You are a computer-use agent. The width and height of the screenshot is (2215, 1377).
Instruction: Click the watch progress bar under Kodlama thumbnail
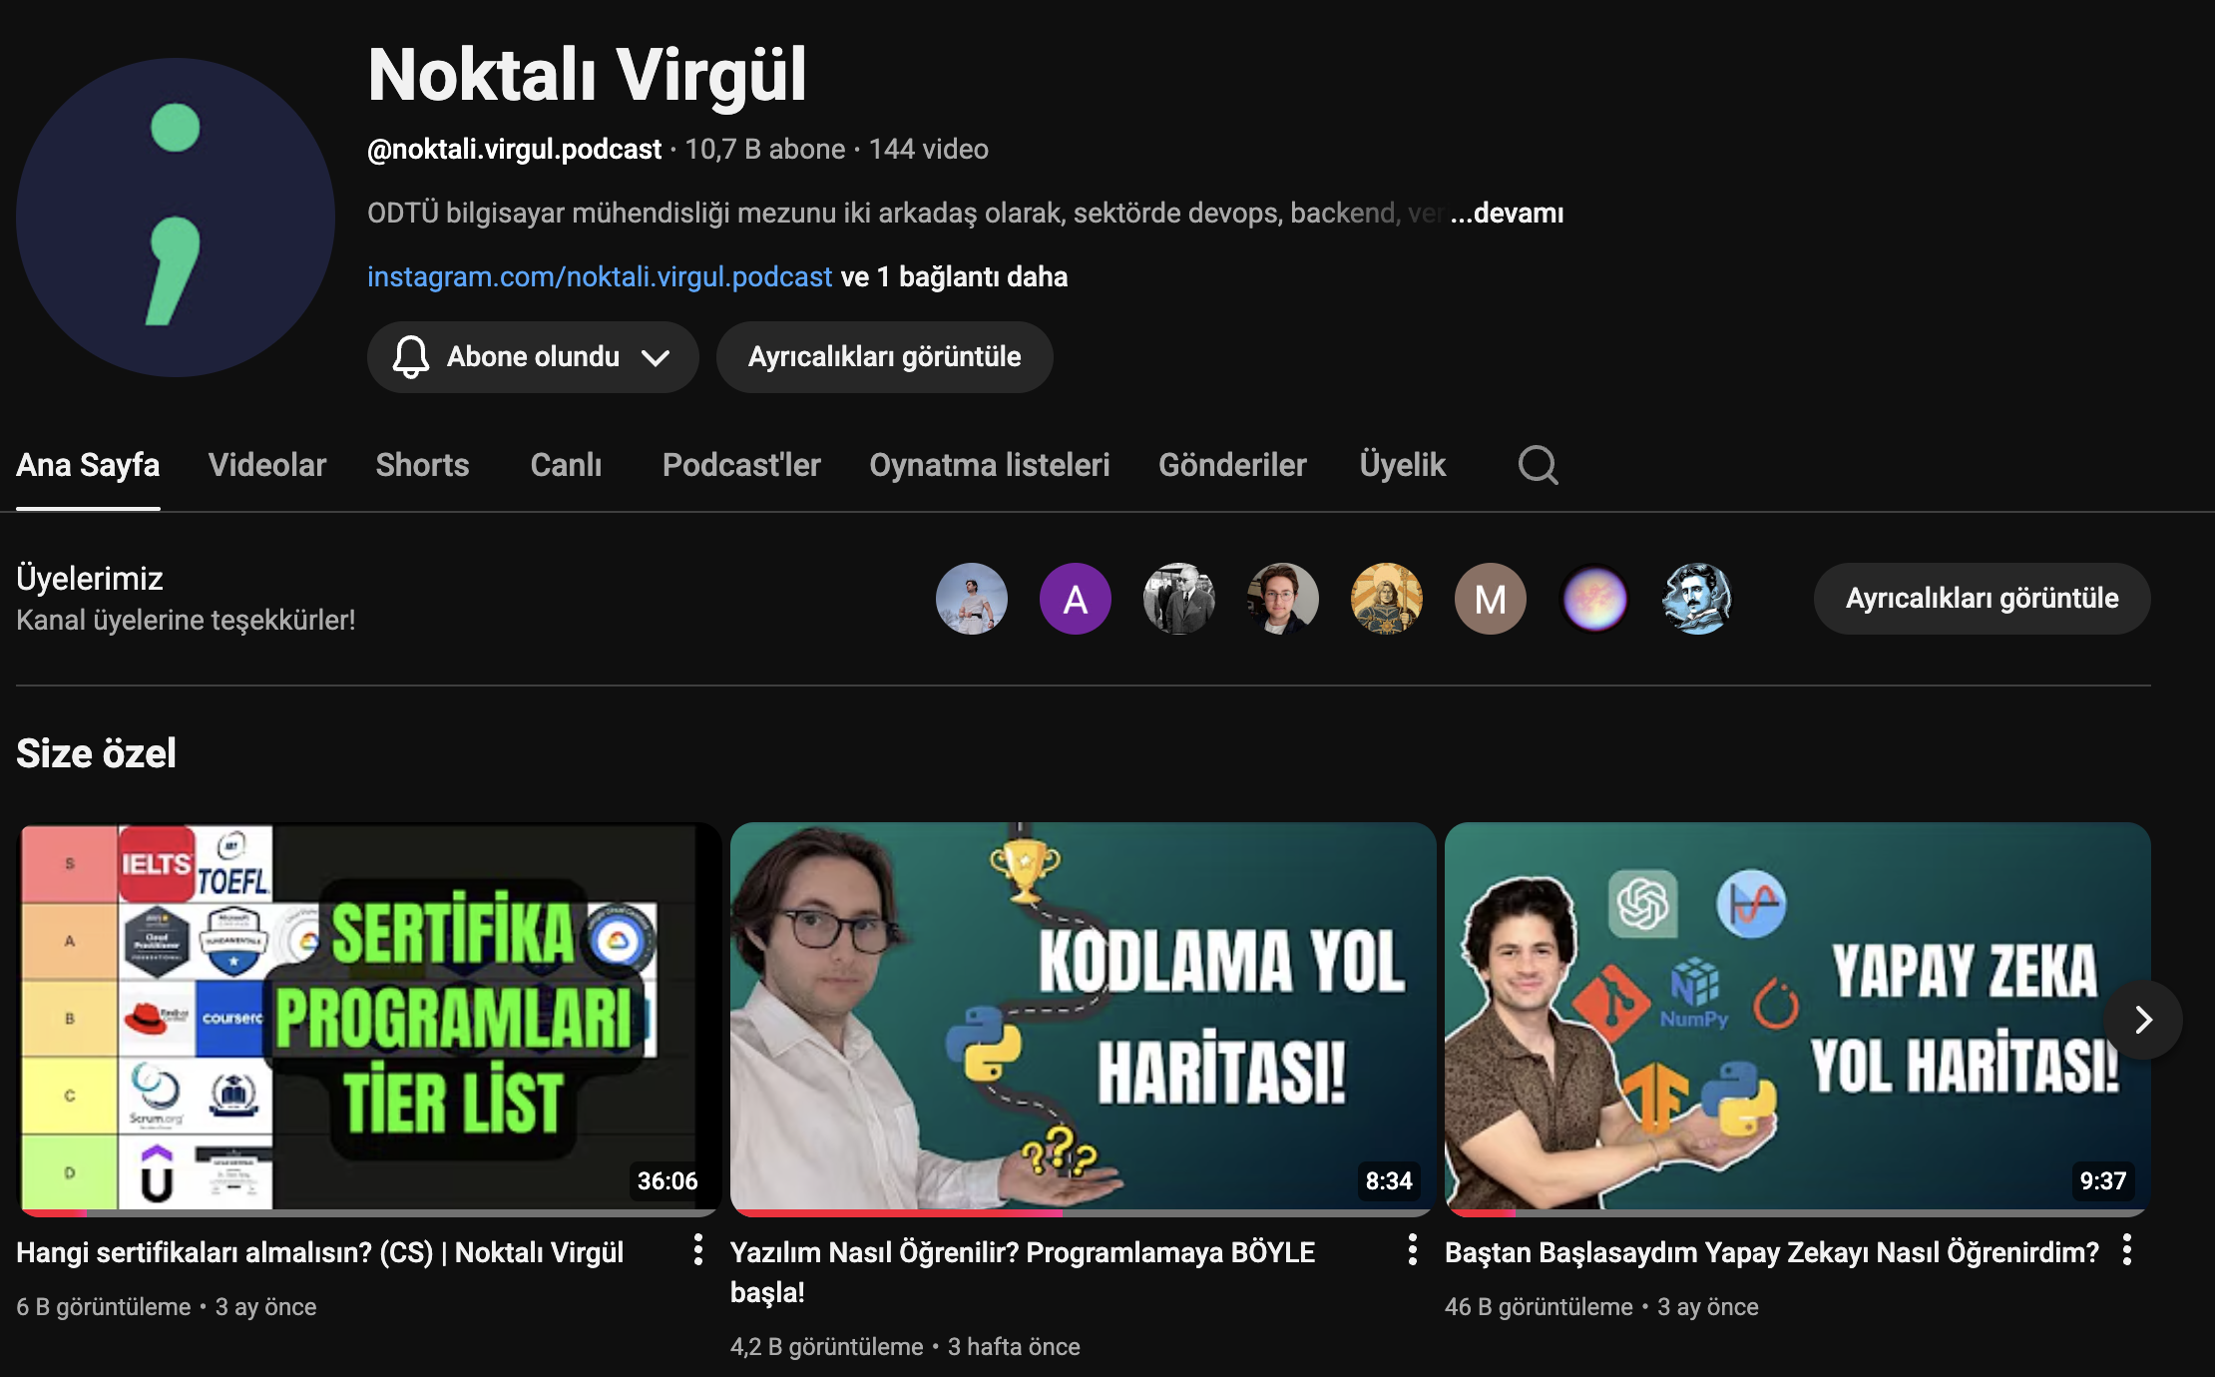coord(1083,1212)
